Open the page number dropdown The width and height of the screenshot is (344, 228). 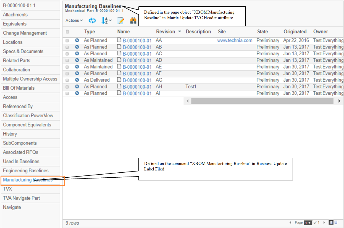[x=308, y=223]
